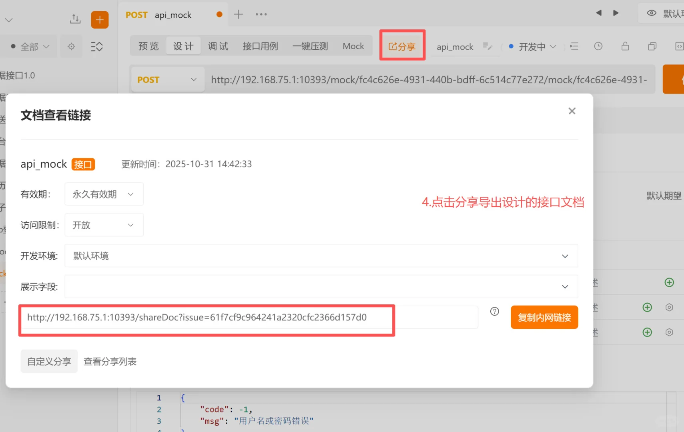
Task: Open code view with the angle-brackets icon
Action: click(x=679, y=46)
